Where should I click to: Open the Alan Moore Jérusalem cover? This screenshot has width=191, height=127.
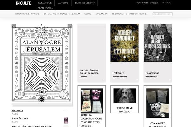coord(42,63)
